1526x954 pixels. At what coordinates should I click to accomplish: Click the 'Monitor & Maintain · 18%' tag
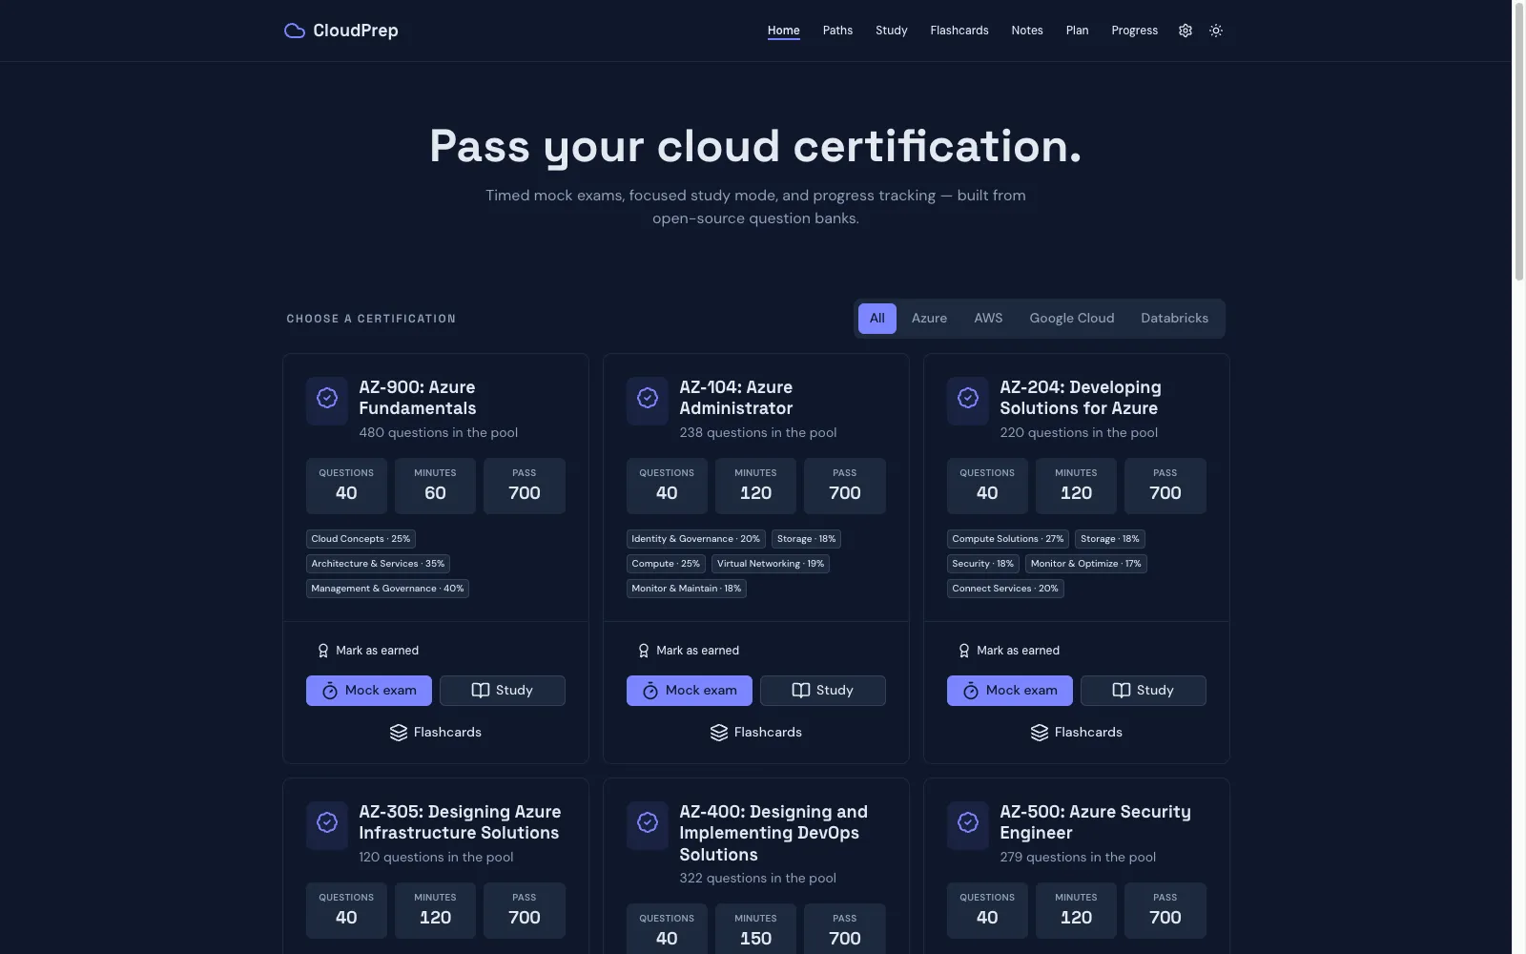pyautogui.click(x=687, y=589)
